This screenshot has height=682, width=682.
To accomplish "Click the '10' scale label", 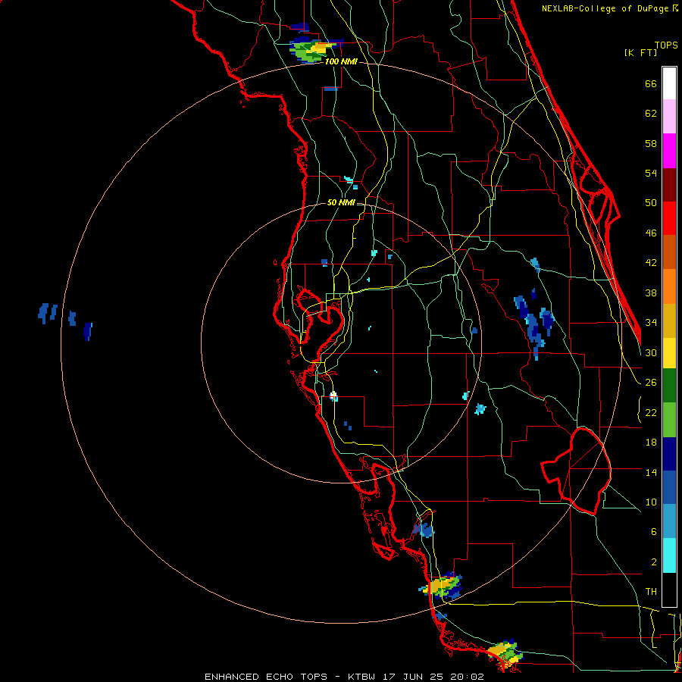I will point(651,502).
